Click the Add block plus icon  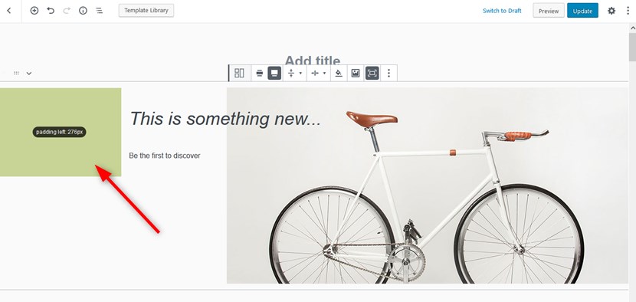34,11
